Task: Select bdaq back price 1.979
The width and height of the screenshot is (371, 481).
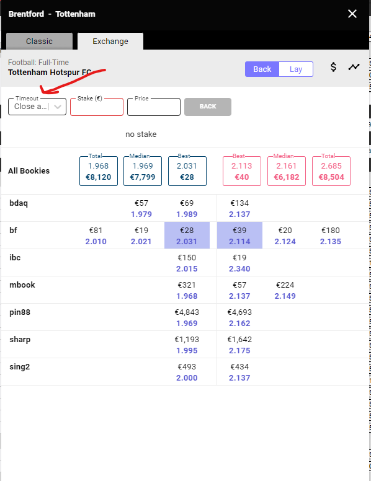Action: (x=141, y=209)
